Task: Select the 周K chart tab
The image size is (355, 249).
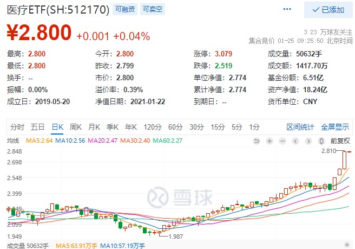Action: point(76,127)
